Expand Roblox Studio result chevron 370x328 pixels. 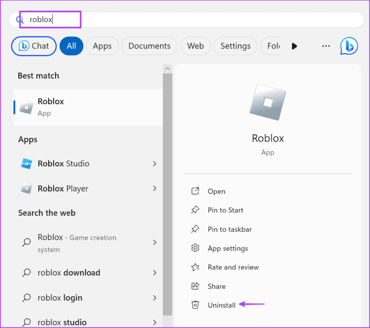[x=154, y=164]
